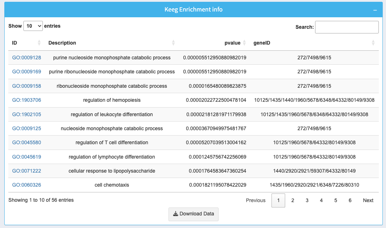Go to the Next page
386x228 pixels.
368,200
